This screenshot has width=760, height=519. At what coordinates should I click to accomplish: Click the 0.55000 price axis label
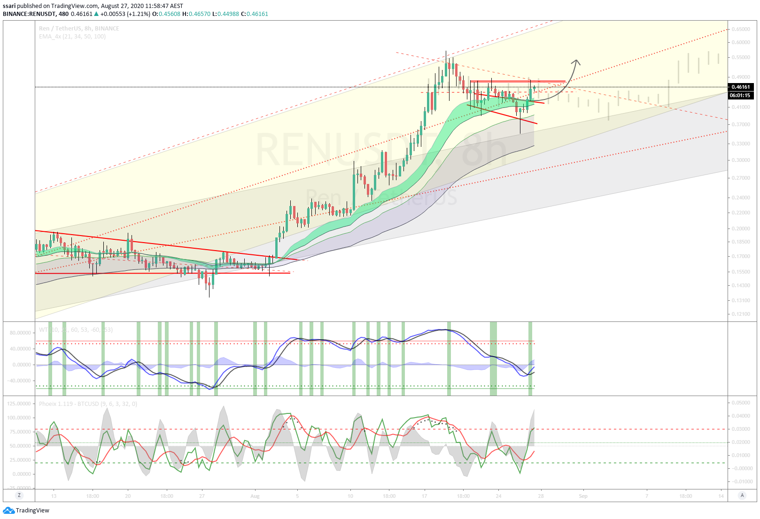click(741, 58)
